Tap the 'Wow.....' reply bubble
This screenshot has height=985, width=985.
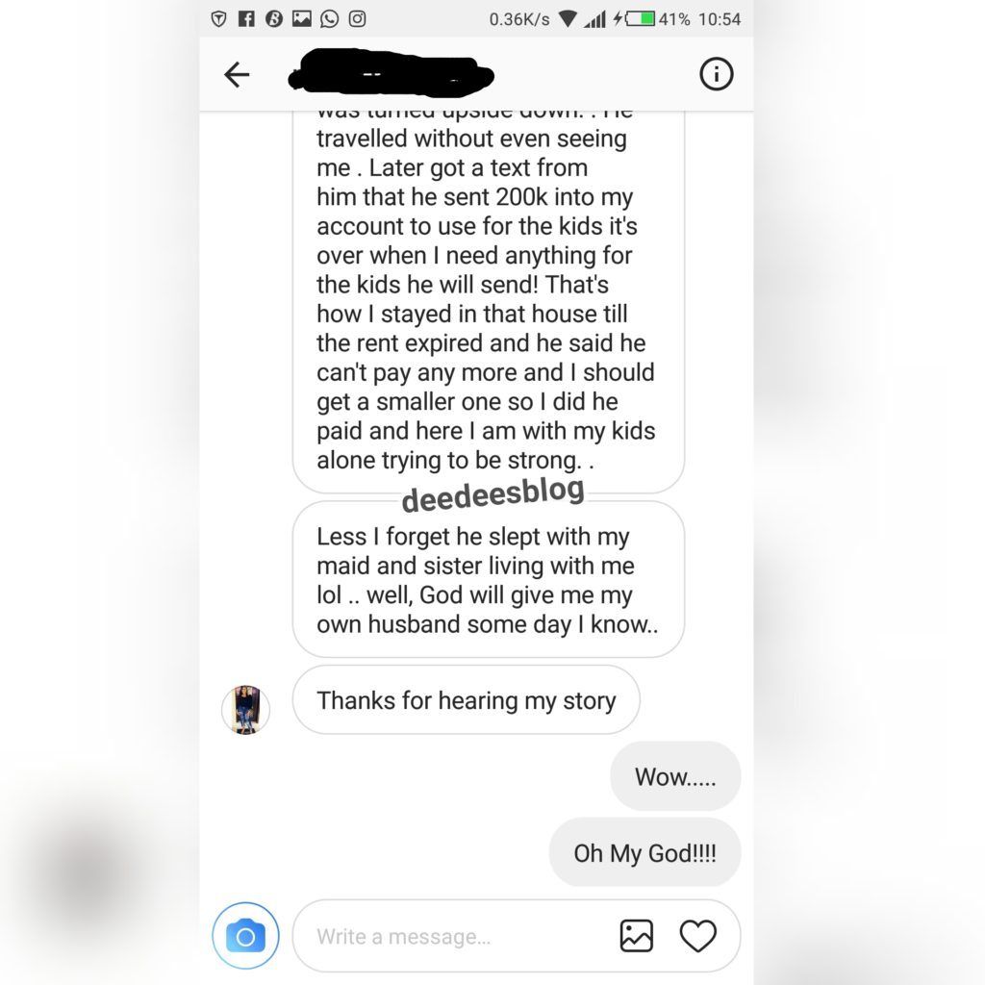point(675,776)
